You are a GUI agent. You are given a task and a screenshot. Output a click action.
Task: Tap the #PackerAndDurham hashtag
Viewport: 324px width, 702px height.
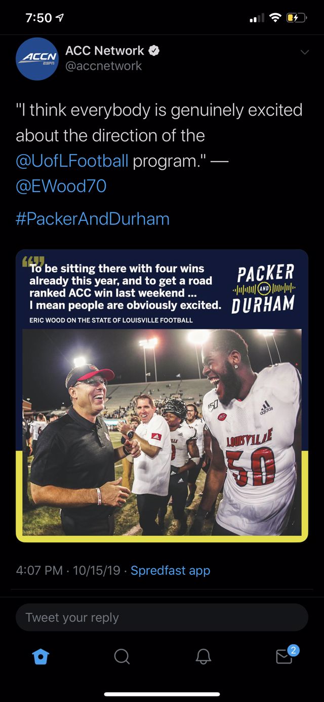[93, 218]
